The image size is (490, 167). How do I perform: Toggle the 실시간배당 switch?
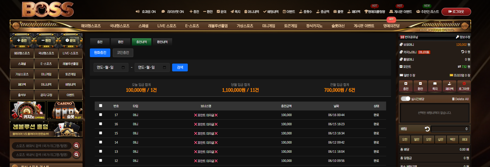pos(405,99)
